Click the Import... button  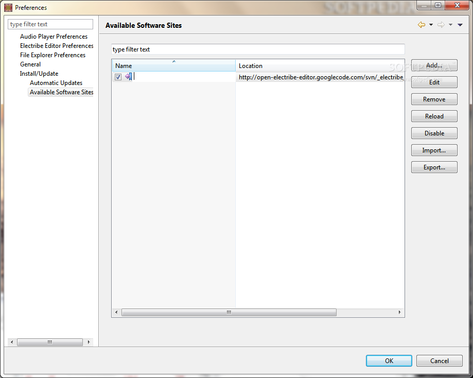point(434,150)
